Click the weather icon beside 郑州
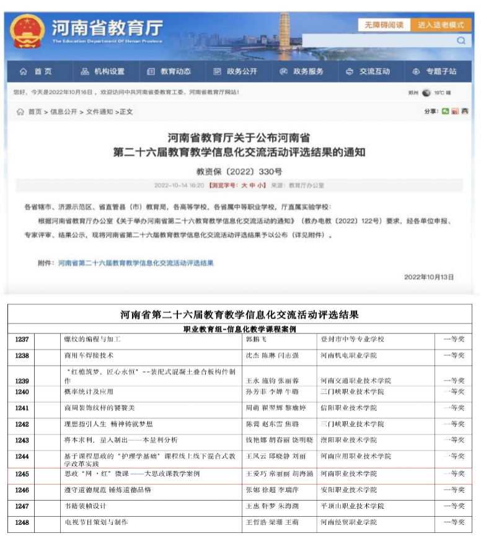The height and width of the screenshot is (549, 481). click(426, 93)
